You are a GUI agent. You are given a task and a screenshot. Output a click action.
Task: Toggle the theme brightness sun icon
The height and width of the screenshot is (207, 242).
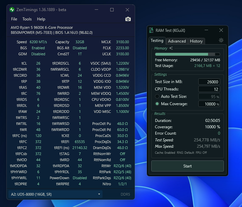pos(221,41)
